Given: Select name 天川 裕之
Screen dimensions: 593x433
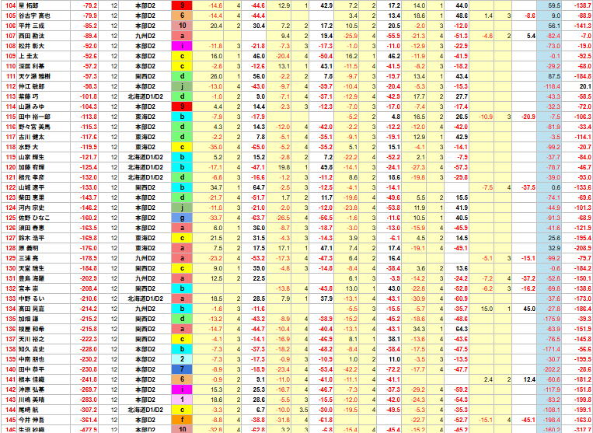Looking at the screenshot, I should coord(31,339).
